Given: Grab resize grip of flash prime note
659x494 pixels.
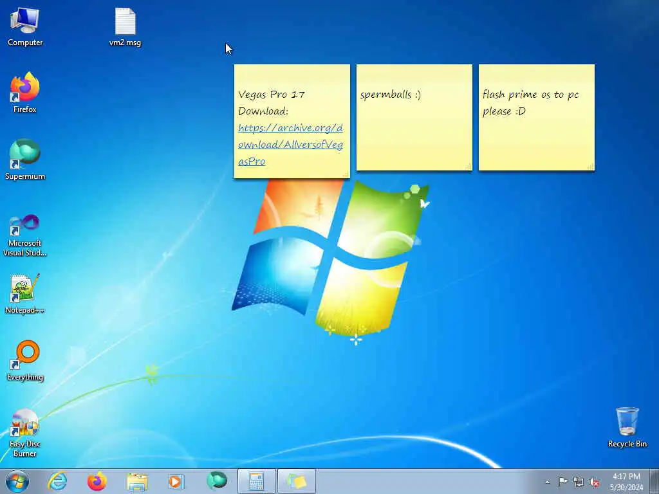Looking at the screenshot, I should pyautogui.click(x=591, y=167).
